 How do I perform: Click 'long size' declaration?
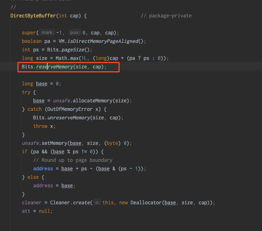pyautogui.click(x=35, y=58)
